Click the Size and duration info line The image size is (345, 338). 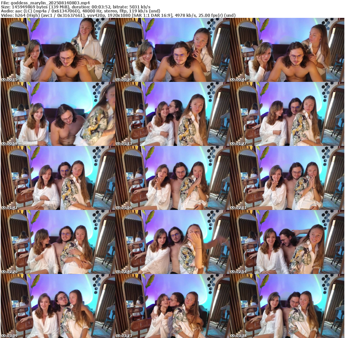point(76,7)
